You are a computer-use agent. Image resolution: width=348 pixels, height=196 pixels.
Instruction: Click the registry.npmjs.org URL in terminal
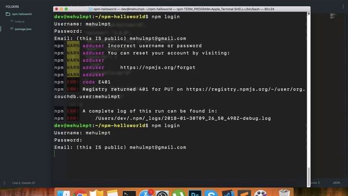tap(245, 89)
